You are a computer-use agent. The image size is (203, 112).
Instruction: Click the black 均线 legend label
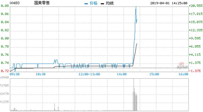click(x=109, y=3)
